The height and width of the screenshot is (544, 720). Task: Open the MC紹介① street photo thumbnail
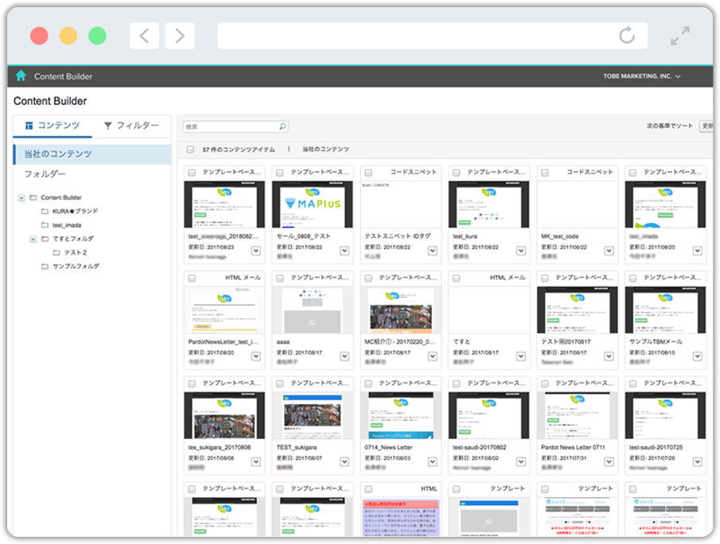401,310
